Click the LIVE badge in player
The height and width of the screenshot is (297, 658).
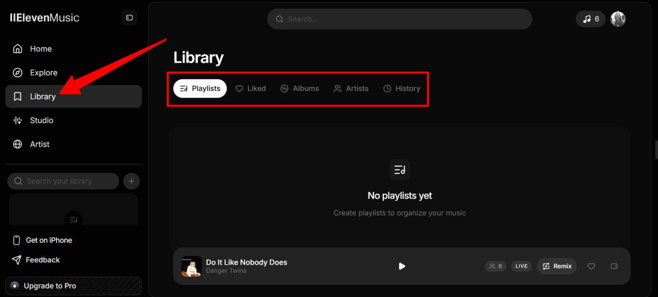(x=521, y=266)
